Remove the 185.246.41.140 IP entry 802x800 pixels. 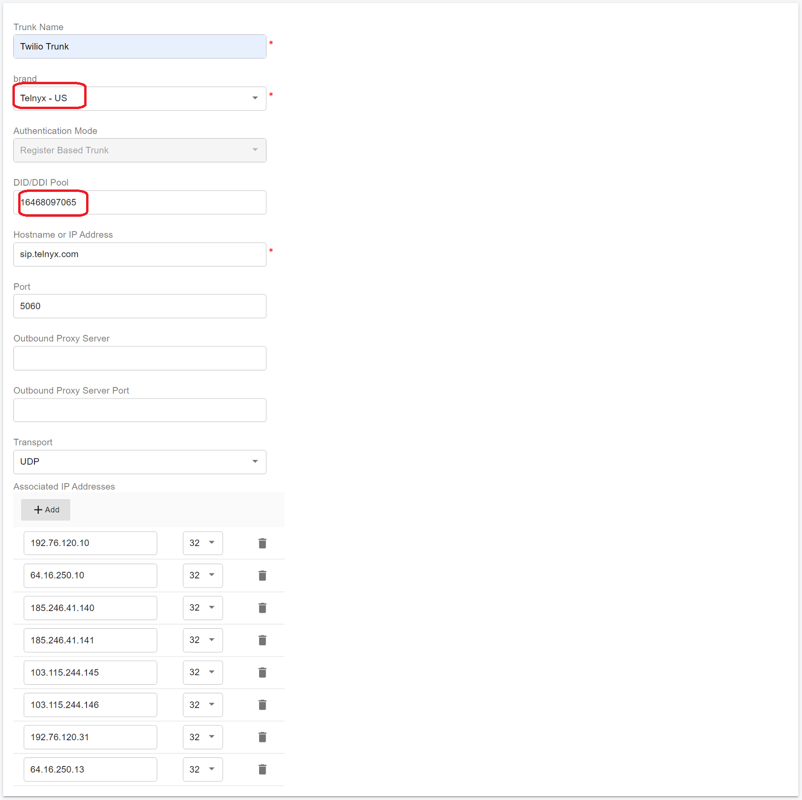pyautogui.click(x=262, y=608)
